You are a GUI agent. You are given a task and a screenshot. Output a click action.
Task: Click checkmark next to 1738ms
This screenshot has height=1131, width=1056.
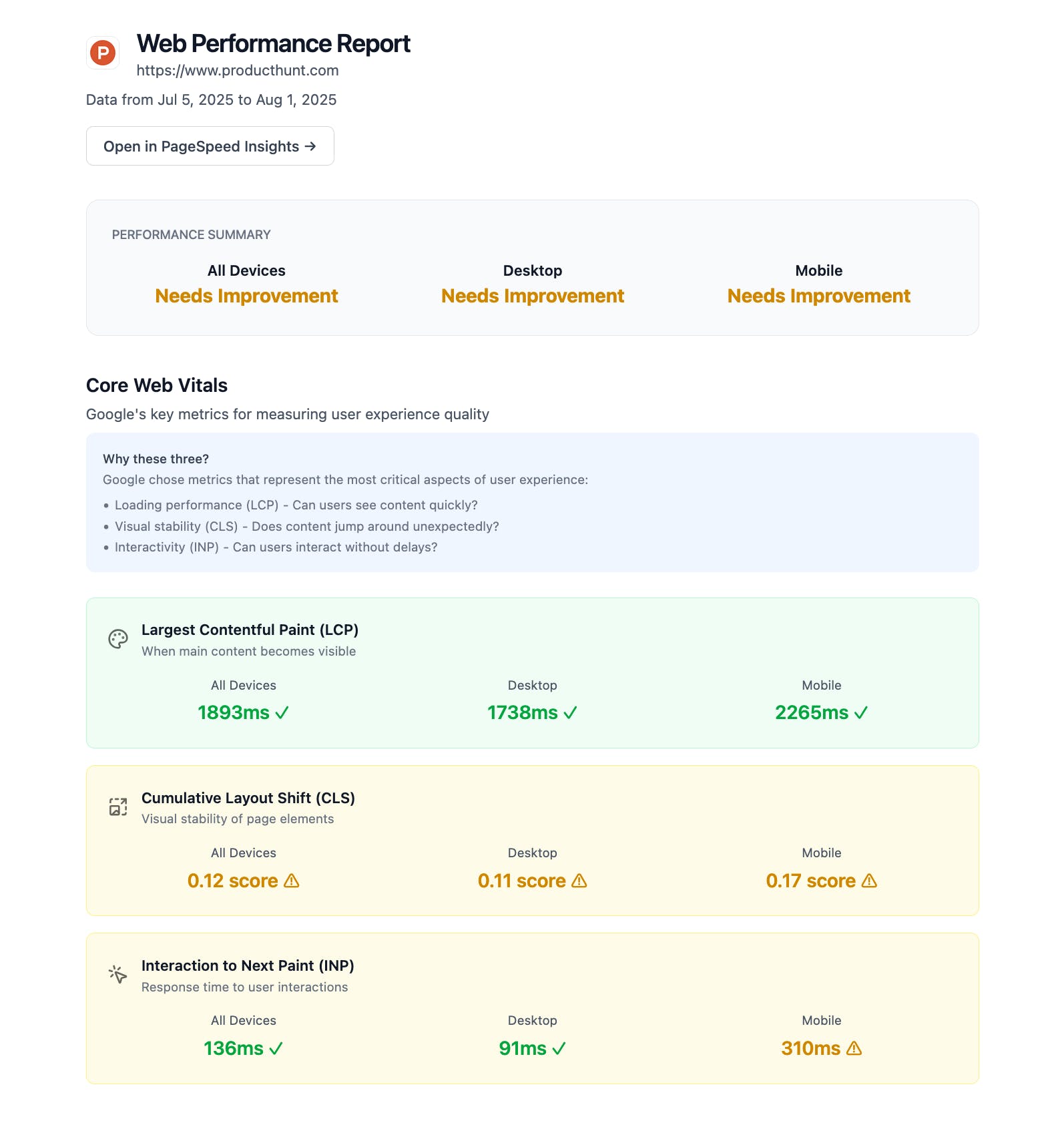click(x=570, y=713)
